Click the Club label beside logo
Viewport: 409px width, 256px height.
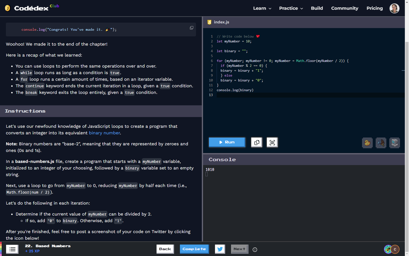coord(54,6)
